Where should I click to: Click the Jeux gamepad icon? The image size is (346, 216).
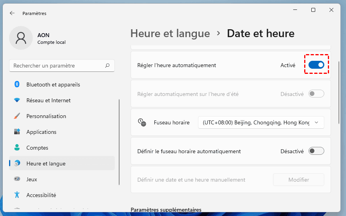(x=17, y=179)
